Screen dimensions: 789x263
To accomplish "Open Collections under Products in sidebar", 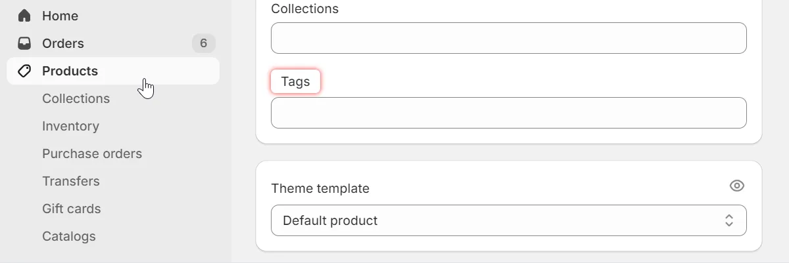I will point(76,98).
